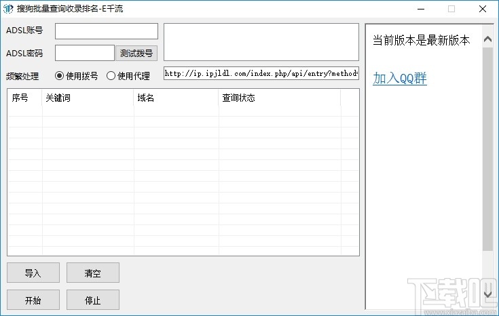Click the 导入 button
The height and width of the screenshot is (316, 499).
coord(33,273)
